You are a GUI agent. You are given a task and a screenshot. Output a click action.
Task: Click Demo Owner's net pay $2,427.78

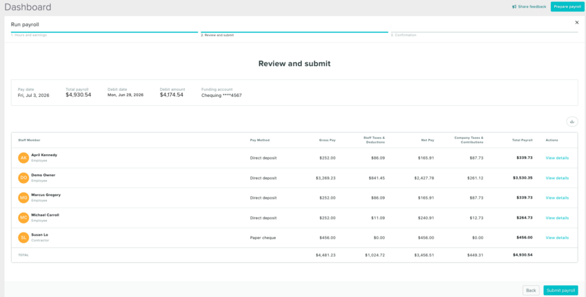[424, 178]
